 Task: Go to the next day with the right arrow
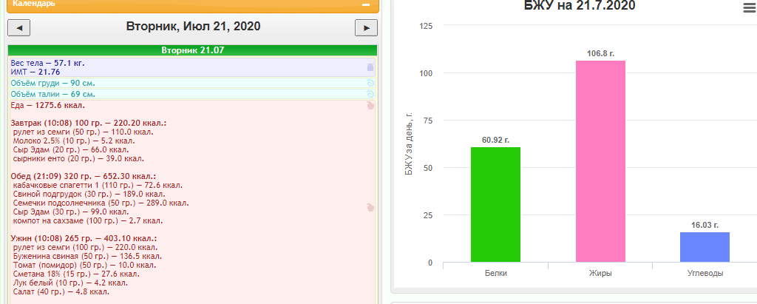coord(366,28)
